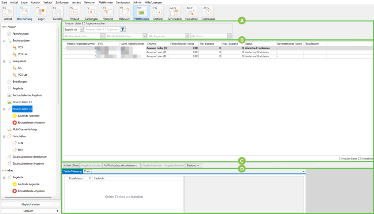
Task: Open the Versand toolbar icon
Action: tap(108, 12)
